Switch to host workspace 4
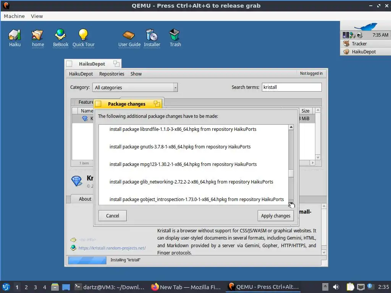Screen dimensions: 391x293 45,287
